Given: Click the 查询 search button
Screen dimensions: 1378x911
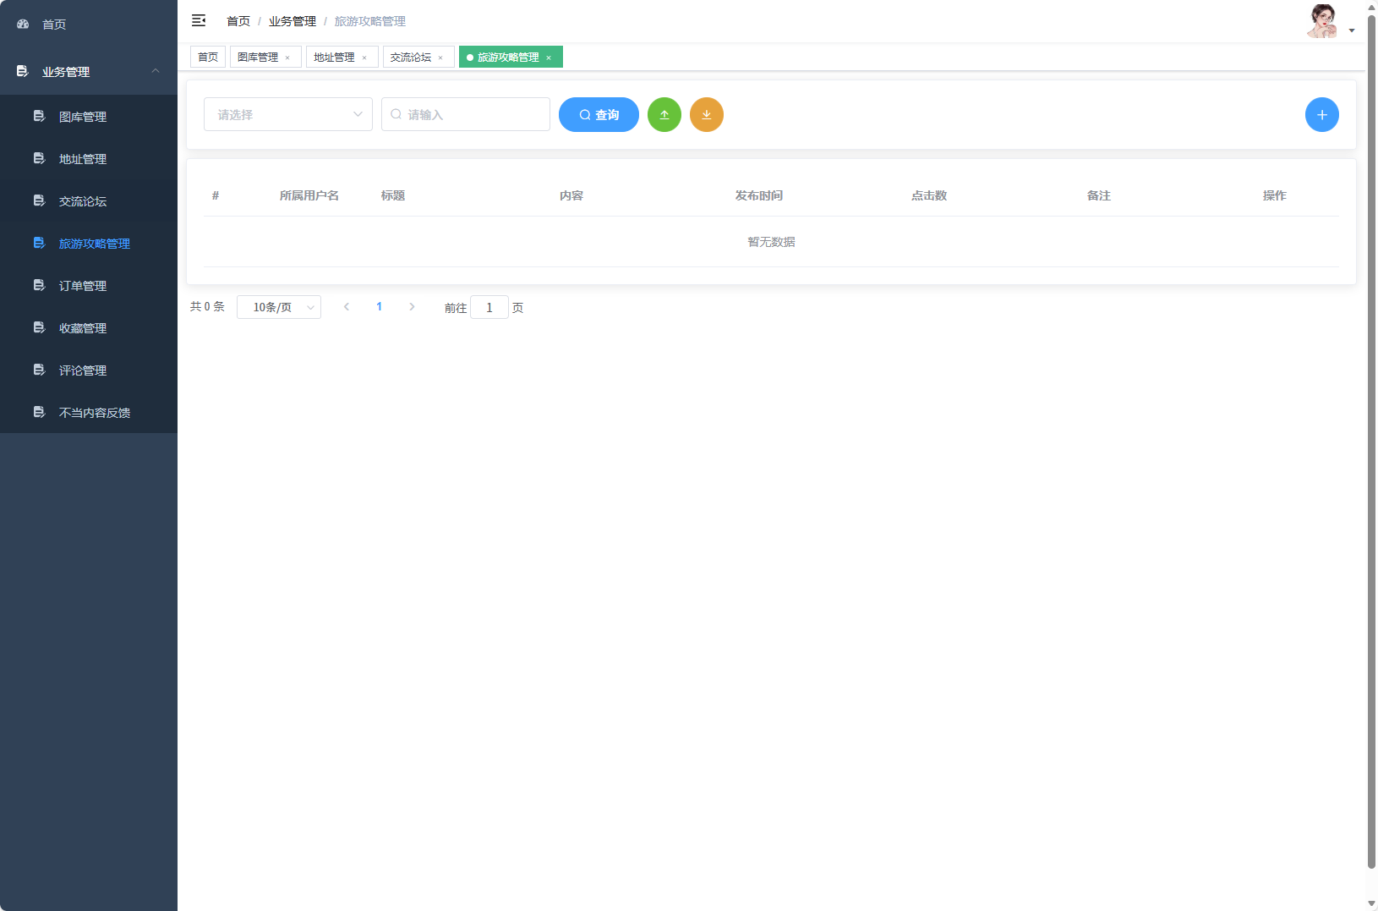Looking at the screenshot, I should [x=599, y=114].
